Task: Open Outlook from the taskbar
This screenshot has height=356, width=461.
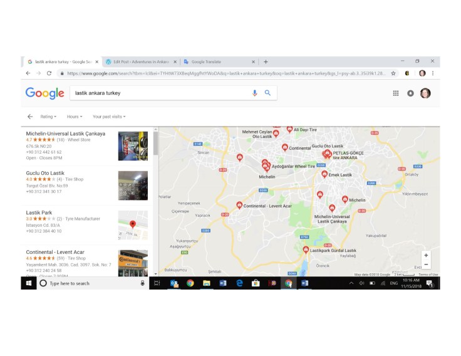Action: [174, 283]
